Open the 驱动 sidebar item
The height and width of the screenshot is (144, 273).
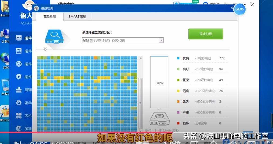click(x=21, y=103)
